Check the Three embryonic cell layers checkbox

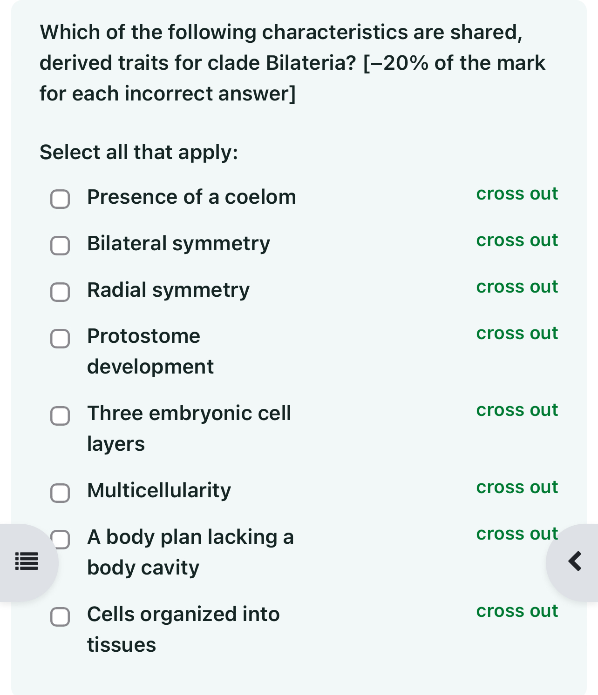(x=60, y=416)
